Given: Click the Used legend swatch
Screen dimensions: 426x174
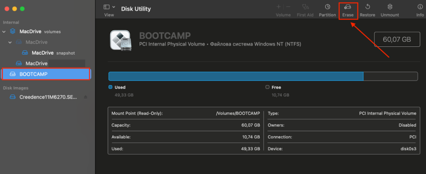Looking at the screenshot, I should point(110,87).
